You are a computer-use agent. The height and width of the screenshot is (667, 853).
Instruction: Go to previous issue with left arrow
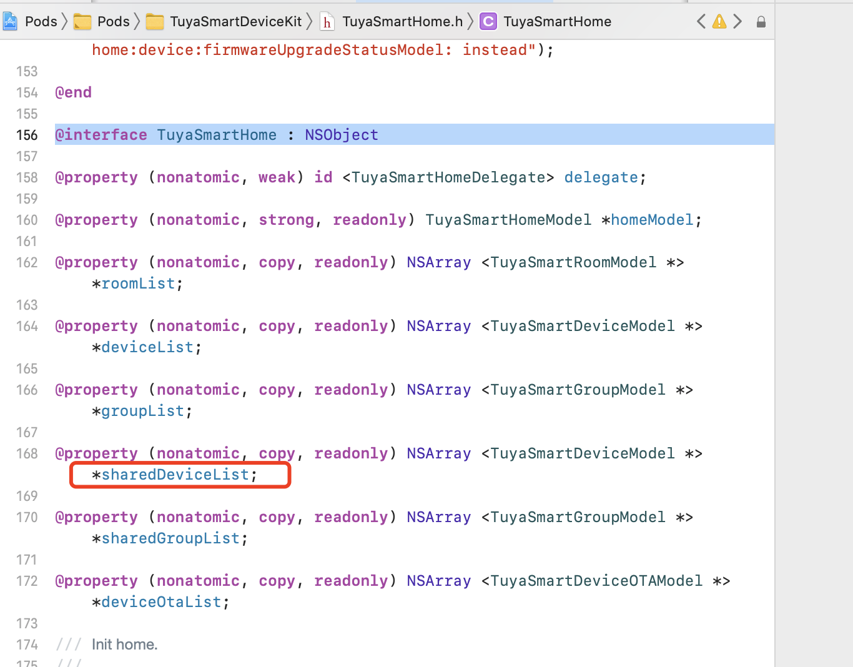tap(701, 22)
